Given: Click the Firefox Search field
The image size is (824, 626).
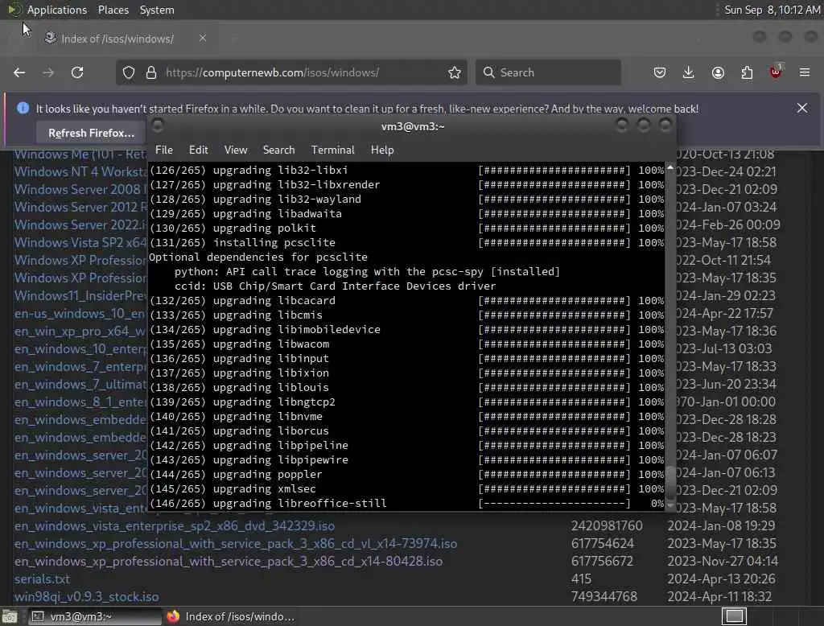Looking at the screenshot, I should [548, 72].
